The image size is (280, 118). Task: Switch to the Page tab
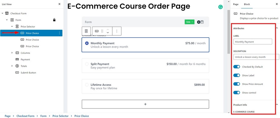coord(236,4)
